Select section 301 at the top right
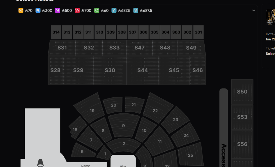The image size is (275, 167). (198, 32)
